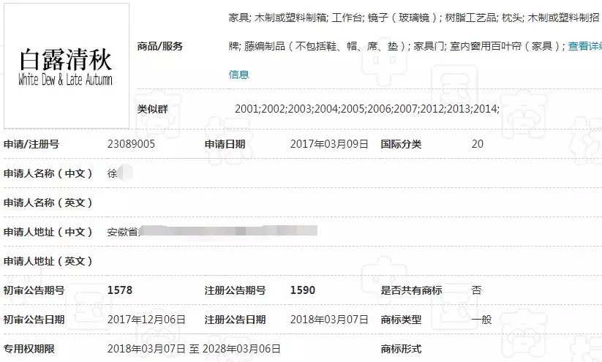The height and width of the screenshot is (362, 602).
Task: Select registration announcement date 2018年03月07日
Action: (329, 320)
